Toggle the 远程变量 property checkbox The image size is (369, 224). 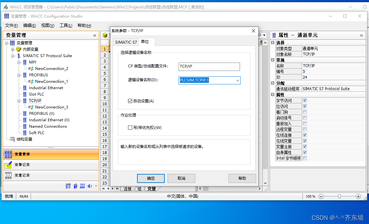(x=305, y=129)
